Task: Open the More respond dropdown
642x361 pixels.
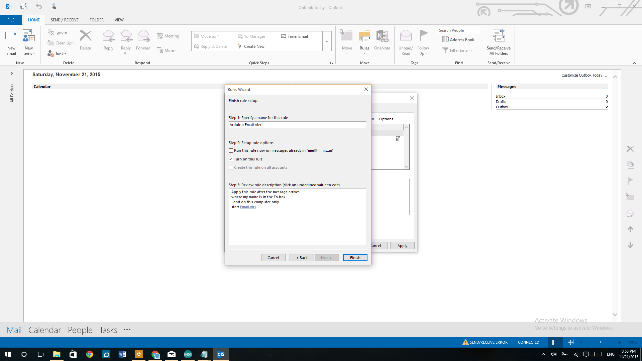Action: click(167, 50)
